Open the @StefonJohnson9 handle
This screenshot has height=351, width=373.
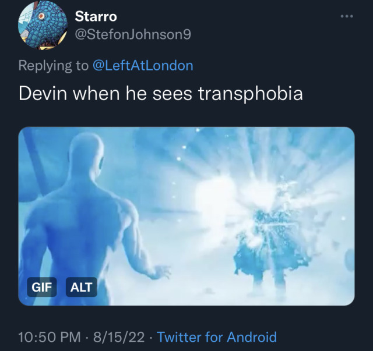(x=133, y=34)
